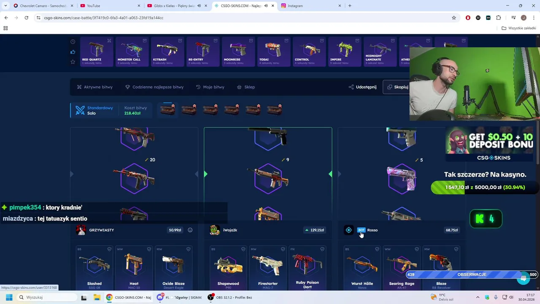Select the thumbs-up best drops icon

73,52
